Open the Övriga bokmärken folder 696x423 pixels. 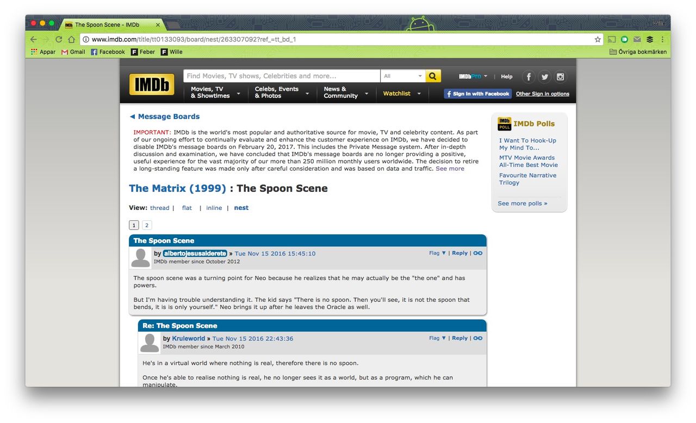(638, 52)
